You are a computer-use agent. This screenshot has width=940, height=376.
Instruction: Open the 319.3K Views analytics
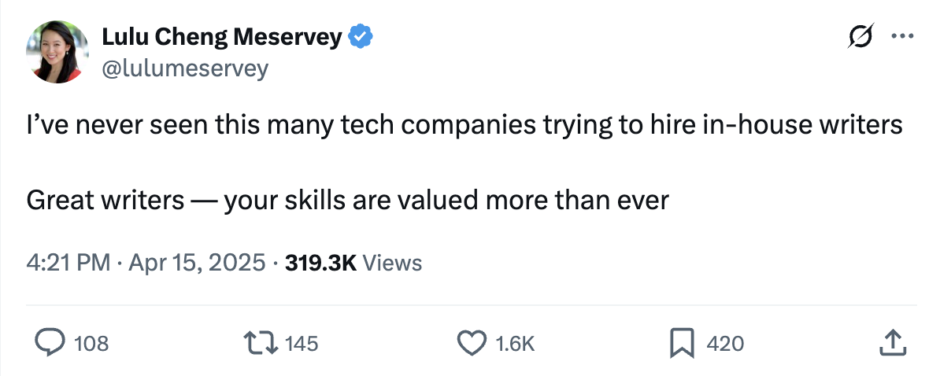pyautogui.click(x=353, y=263)
